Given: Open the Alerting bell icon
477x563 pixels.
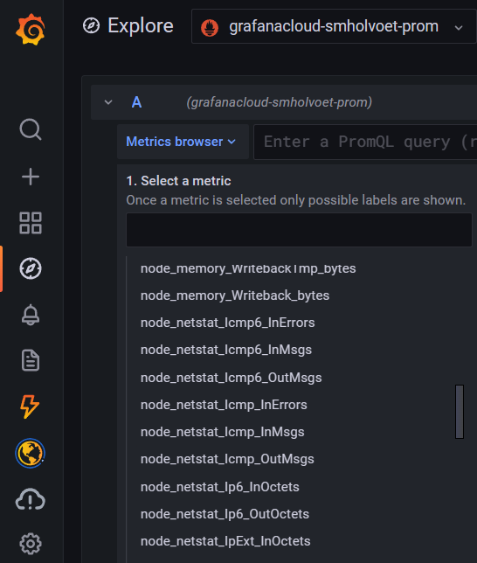Looking at the screenshot, I should 31,315.
